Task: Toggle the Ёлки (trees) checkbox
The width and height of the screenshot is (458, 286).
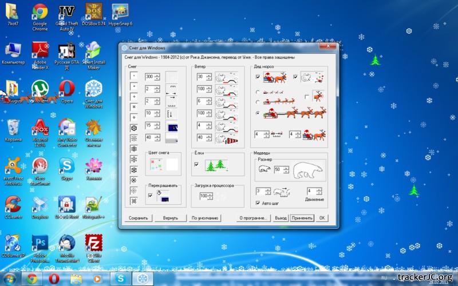Action: click(x=198, y=164)
